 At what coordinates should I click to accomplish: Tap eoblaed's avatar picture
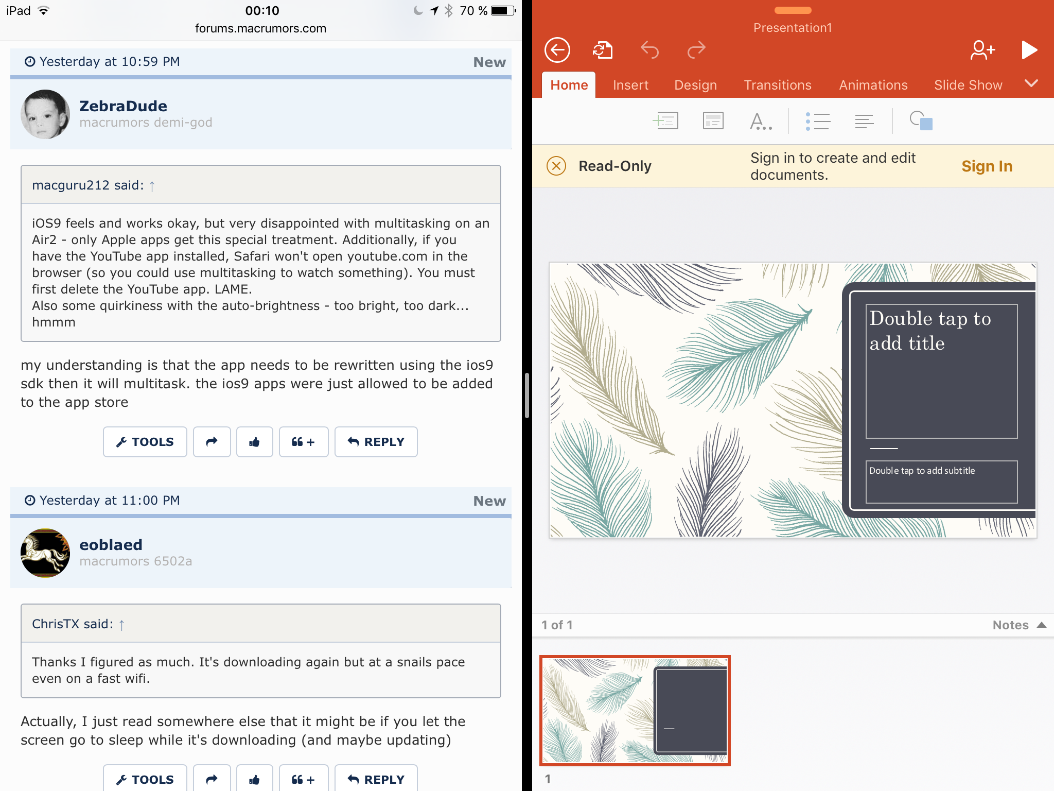pyautogui.click(x=45, y=553)
